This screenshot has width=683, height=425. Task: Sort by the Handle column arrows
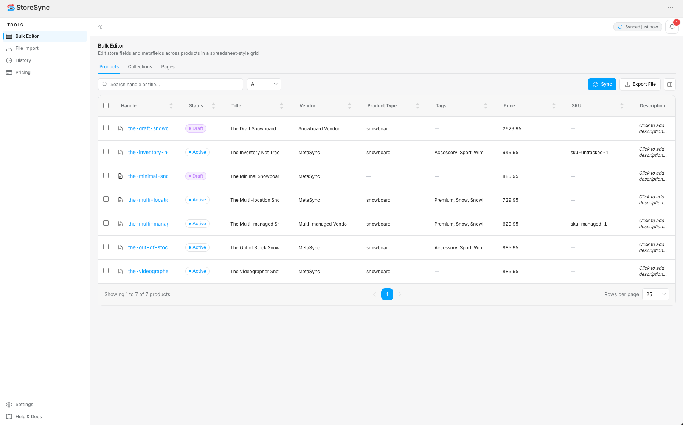coord(171,106)
